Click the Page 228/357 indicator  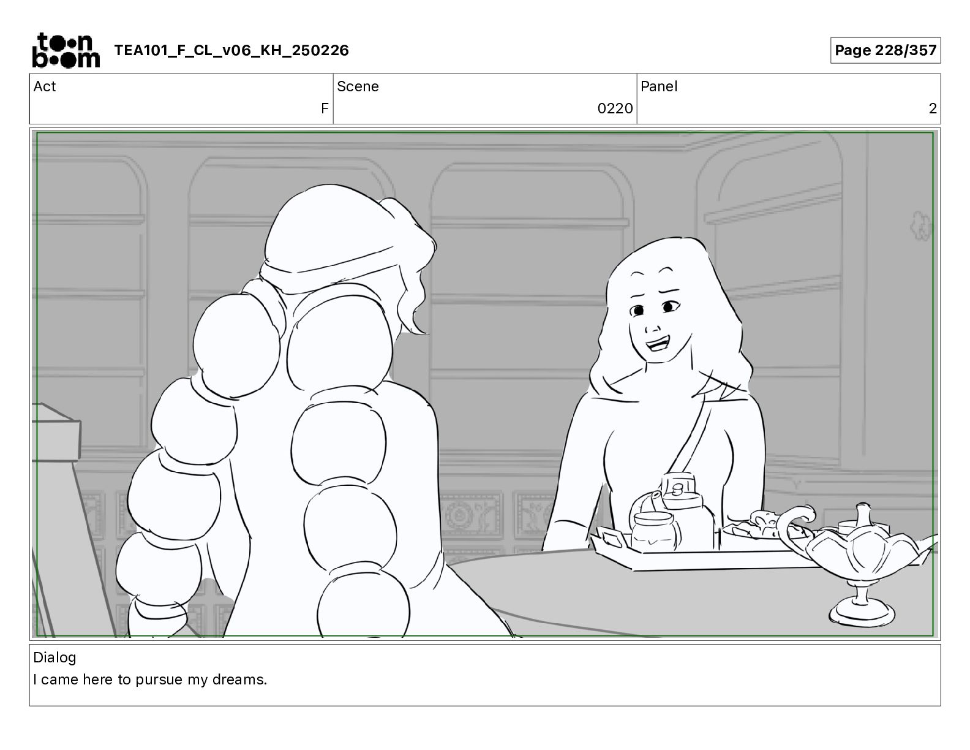(885, 50)
